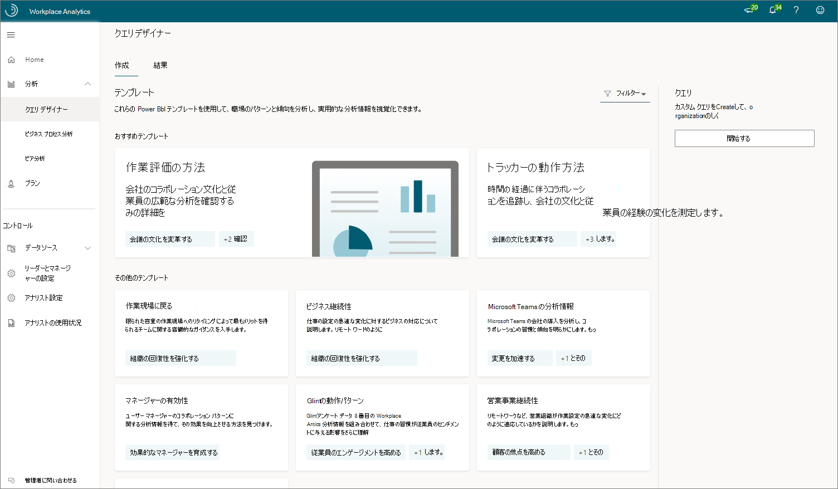This screenshot has height=489, width=838.
Task: Click 管理者に問い合わせる link
Action: click(51, 480)
